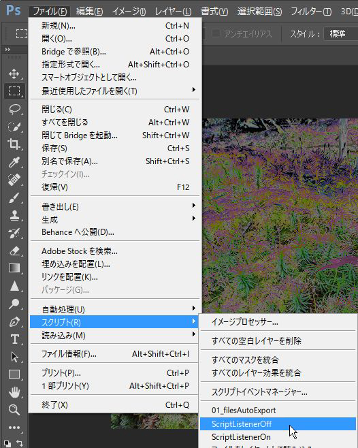Open the Edit Toolbar three-dots menu
Image resolution: width=358 pixels, height=448 pixels.
pos(14,428)
